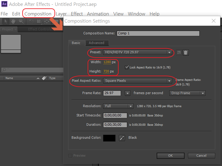Open the Effect menu
222x166 pixels.
77,14
